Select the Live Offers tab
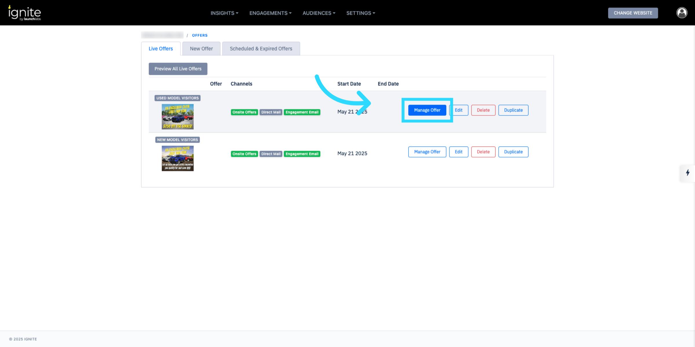Viewport: 695px width, 347px height. pos(161,49)
